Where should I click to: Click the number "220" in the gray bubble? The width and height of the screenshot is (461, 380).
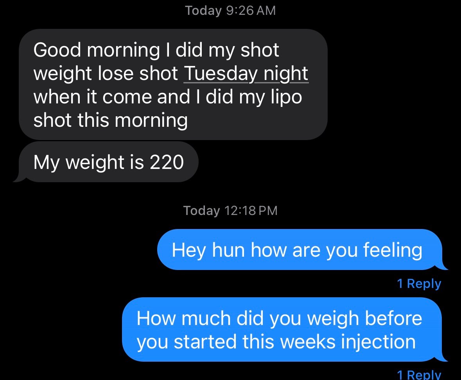167,162
